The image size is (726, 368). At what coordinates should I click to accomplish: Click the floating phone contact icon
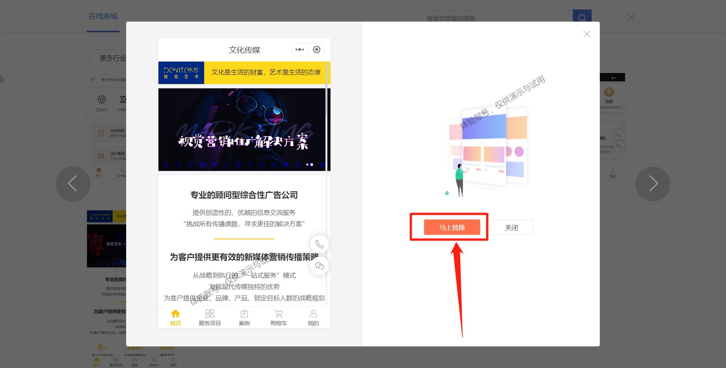[320, 244]
